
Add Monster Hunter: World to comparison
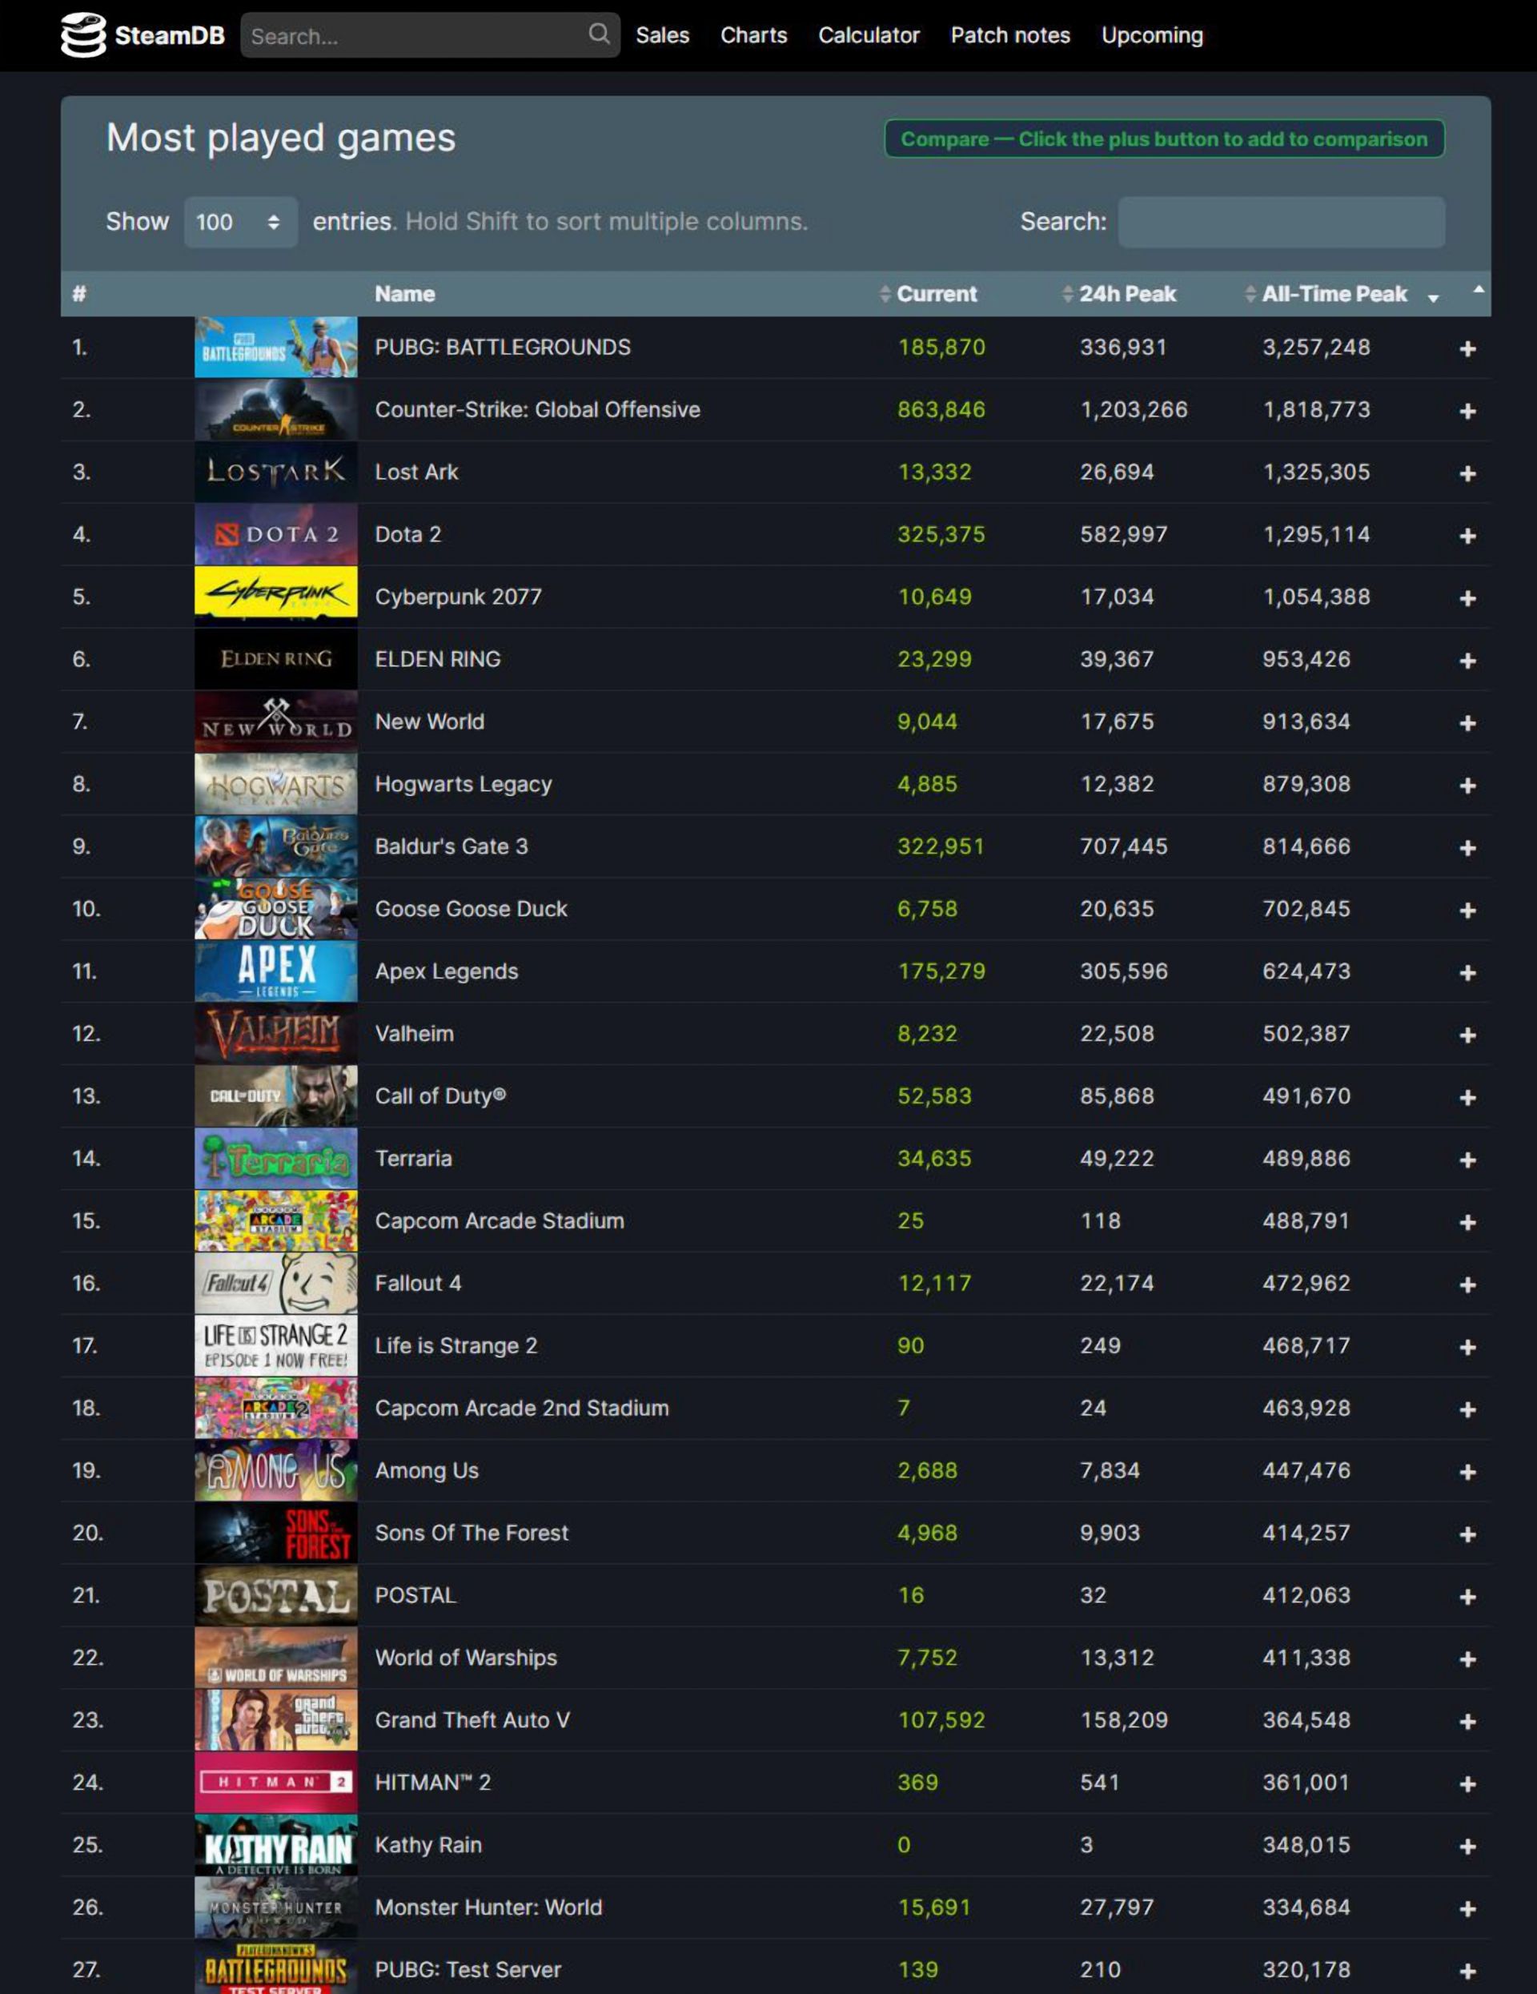point(1467,1909)
